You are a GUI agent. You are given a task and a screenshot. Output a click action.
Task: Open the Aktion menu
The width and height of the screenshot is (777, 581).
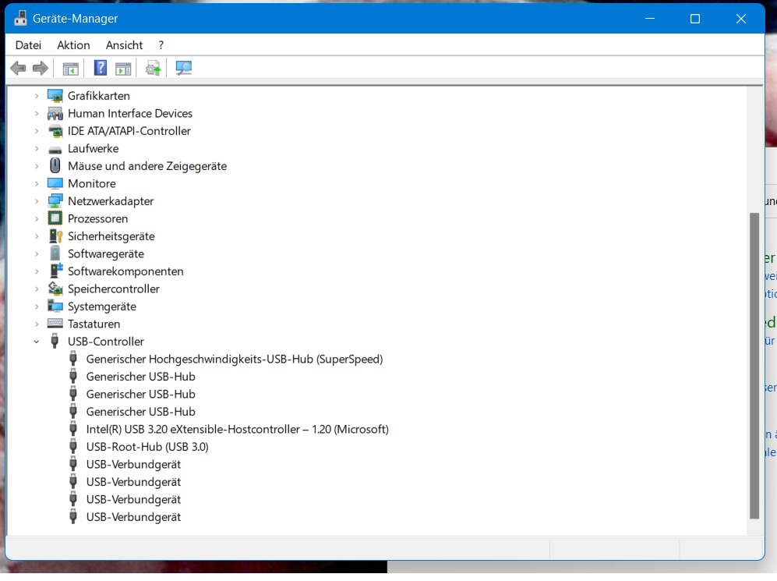(x=73, y=45)
